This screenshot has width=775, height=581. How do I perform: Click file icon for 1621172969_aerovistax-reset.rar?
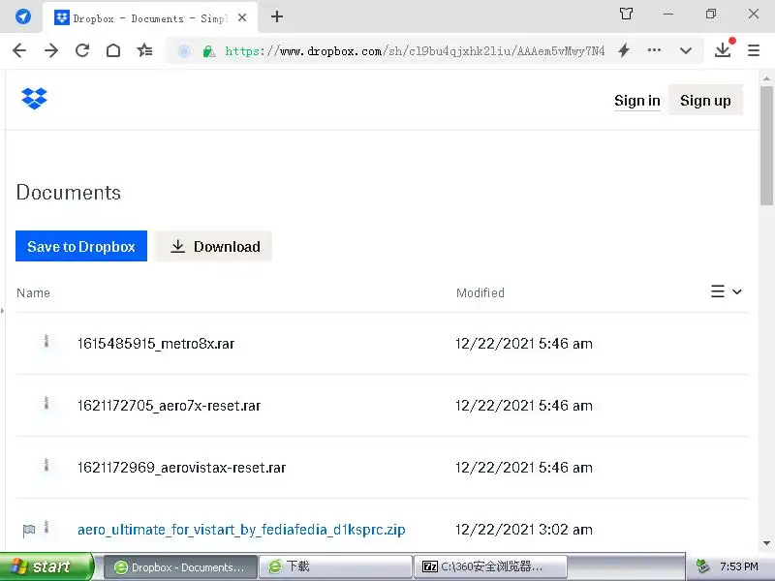tap(46, 465)
